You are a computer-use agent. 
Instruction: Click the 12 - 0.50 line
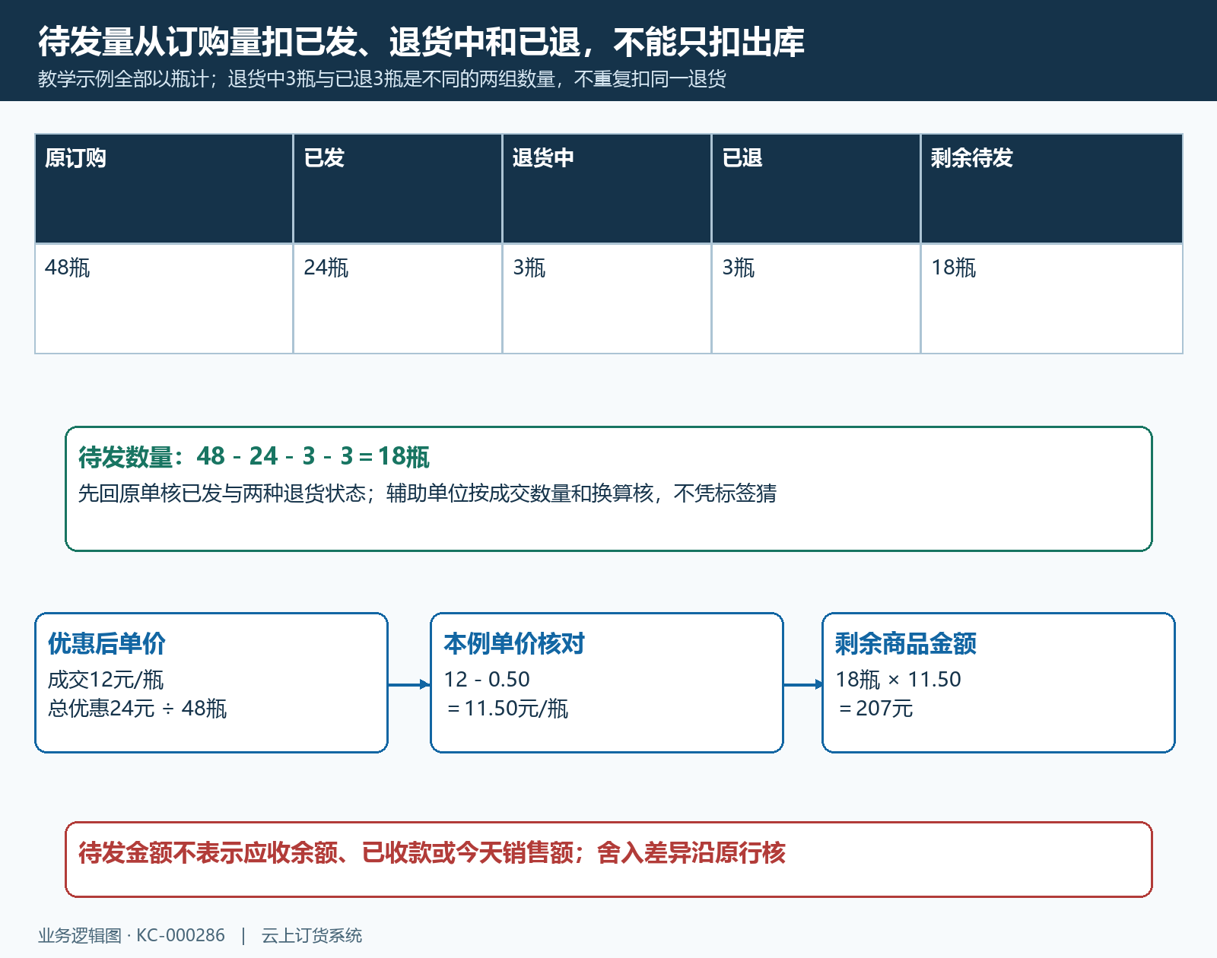[x=487, y=679]
